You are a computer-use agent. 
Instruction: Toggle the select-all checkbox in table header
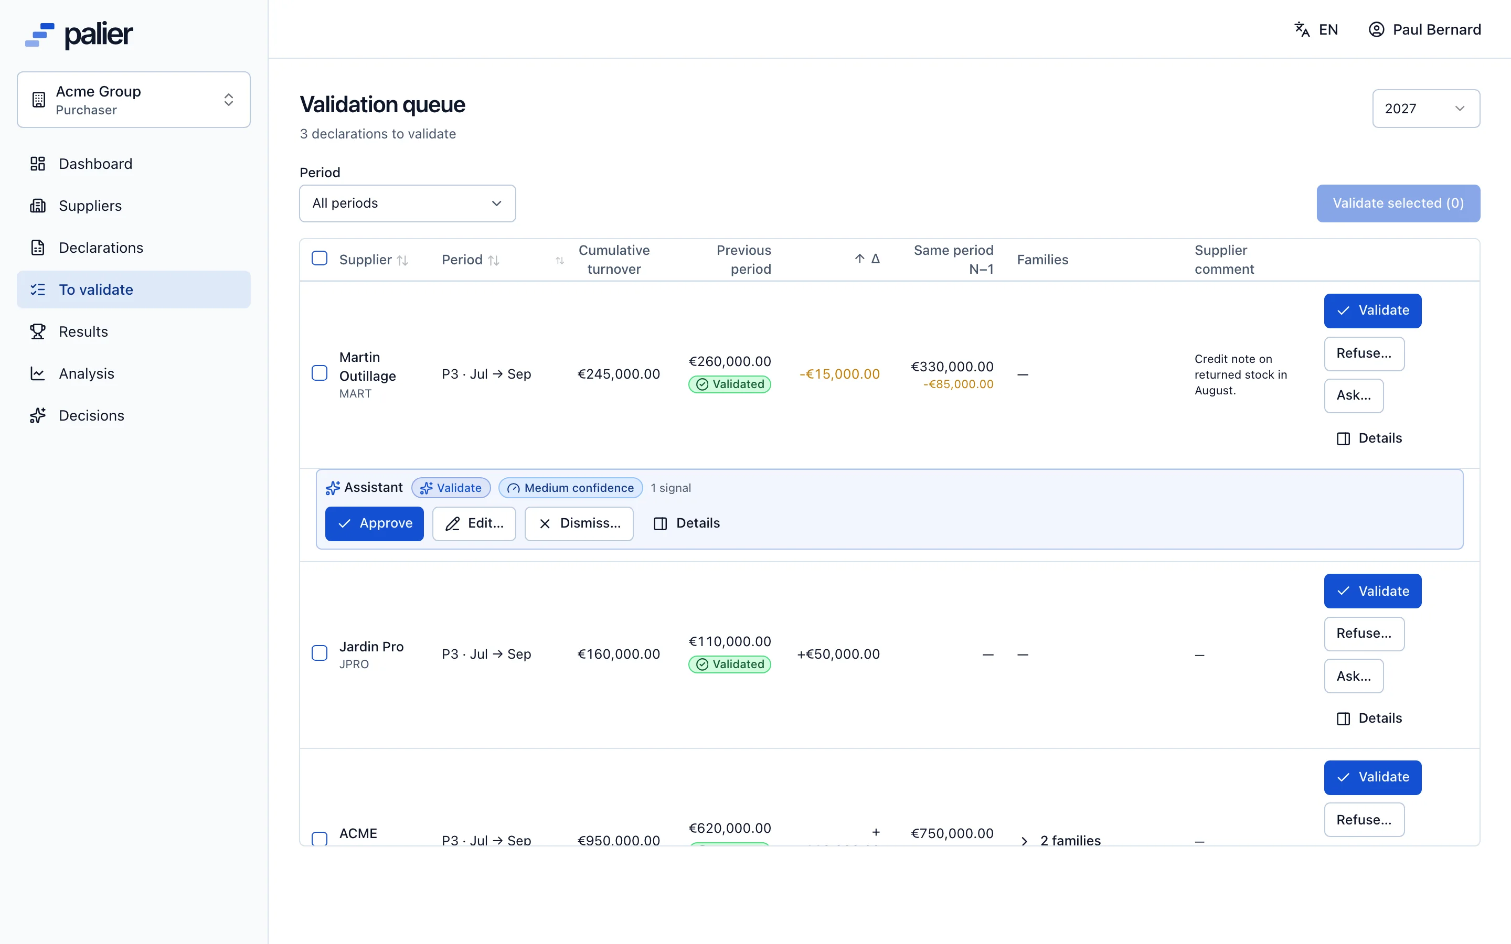coord(320,259)
